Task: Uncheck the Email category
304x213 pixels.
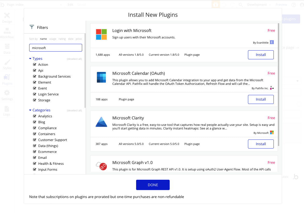Action: point(35,158)
